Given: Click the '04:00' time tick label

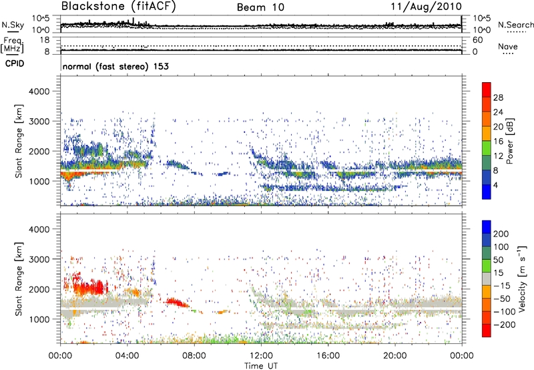Looking at the screenshot, I should pos(127,356).
